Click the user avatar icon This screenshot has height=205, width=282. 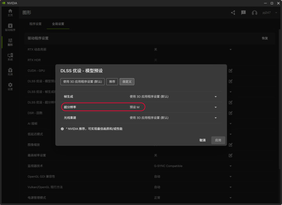point(254,13)
